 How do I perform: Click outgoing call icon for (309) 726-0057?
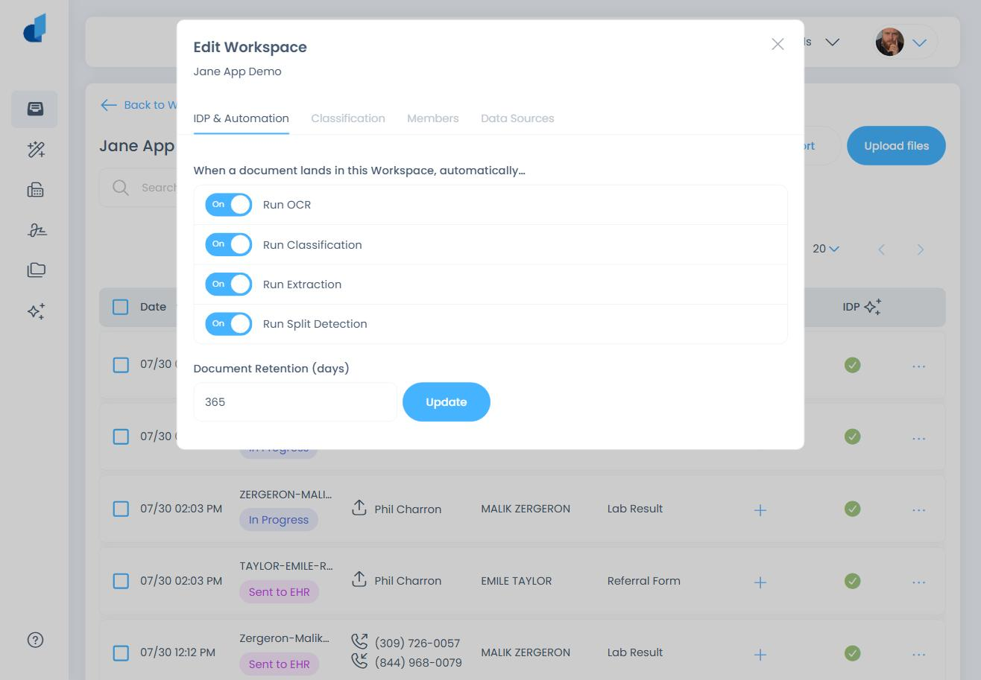point(359,641)
